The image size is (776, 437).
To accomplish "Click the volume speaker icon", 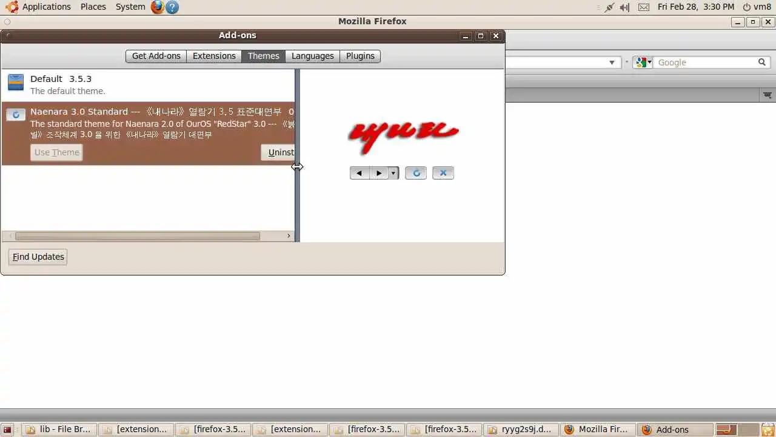I will coord(625,7).
